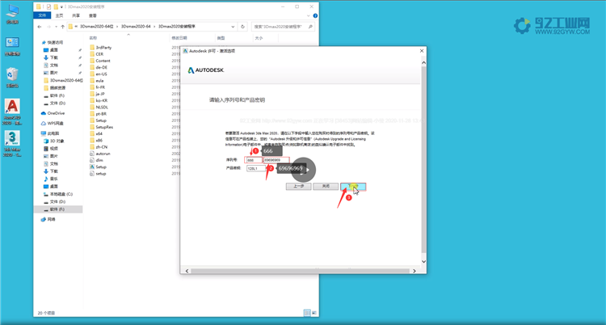This screenshot has height=325, width=606.
Task: Open 网络 in the Explorer sidebar
Action: (x=48, y=219)
